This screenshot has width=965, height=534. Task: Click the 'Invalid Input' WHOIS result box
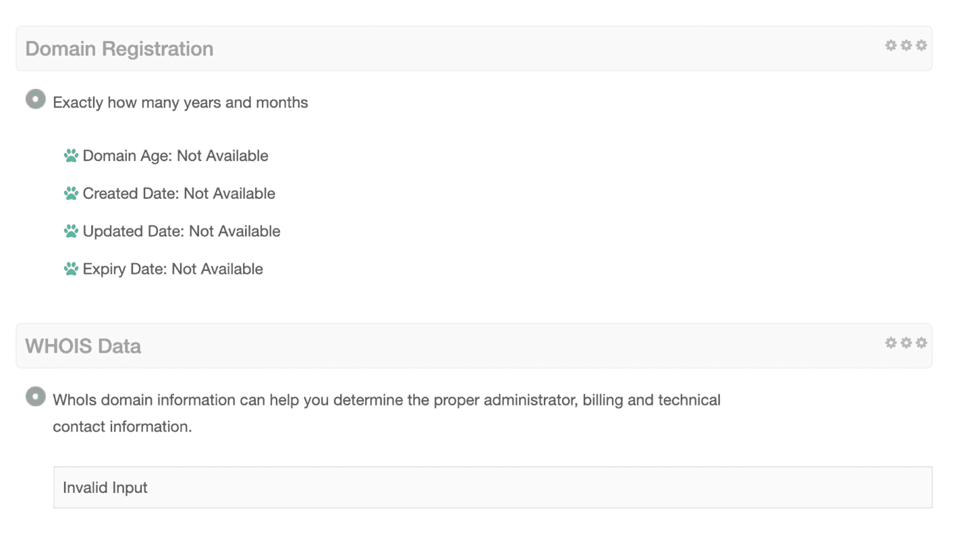(493, 487)
